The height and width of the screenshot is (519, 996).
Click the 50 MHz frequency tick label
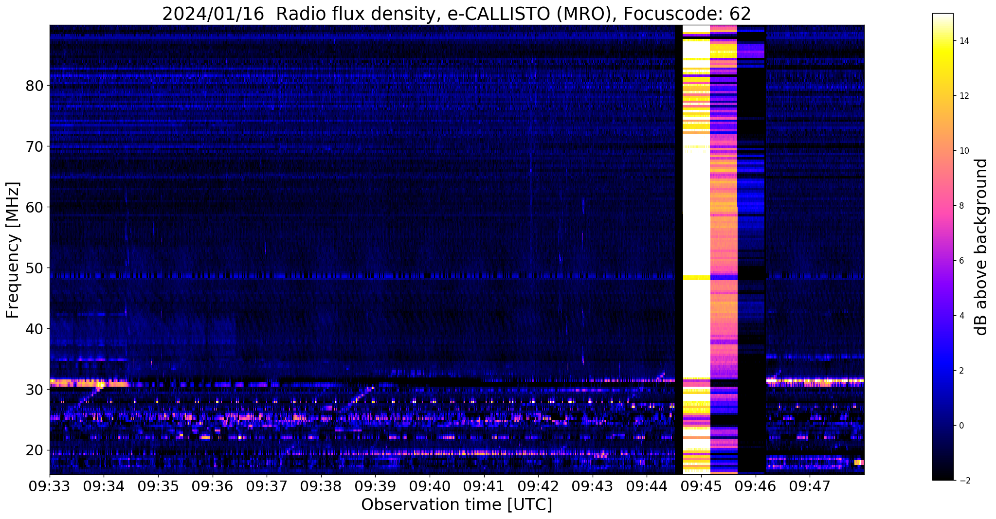point(34,268)
